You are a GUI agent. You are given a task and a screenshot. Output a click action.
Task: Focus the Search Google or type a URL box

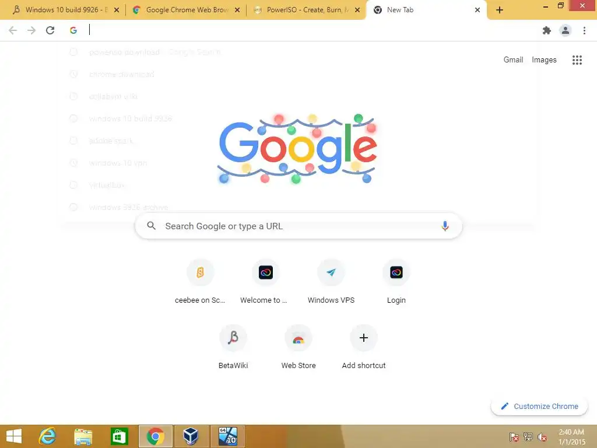(298, 226)
